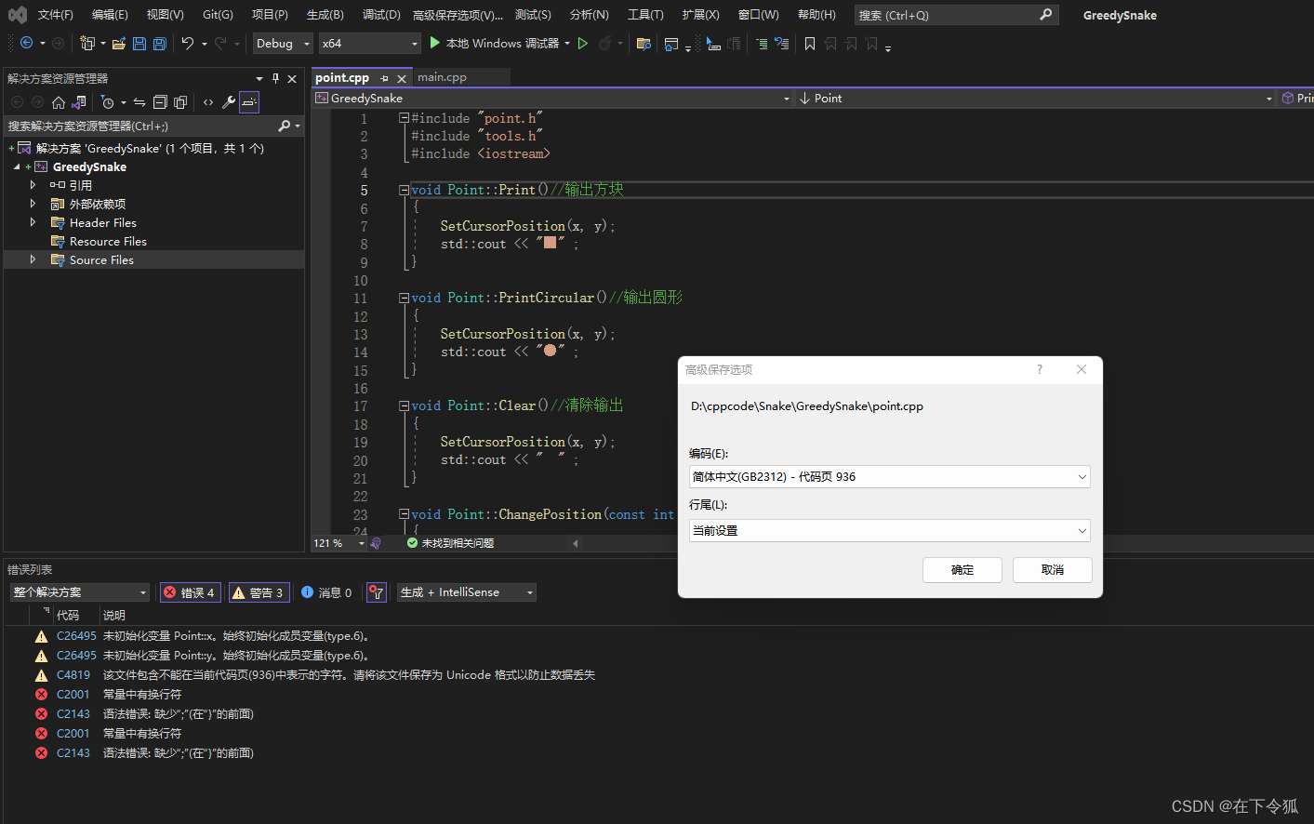Start without debugging (hollow green play)
Viewport: 1314px width, 824px height.
tap(583, 44)
